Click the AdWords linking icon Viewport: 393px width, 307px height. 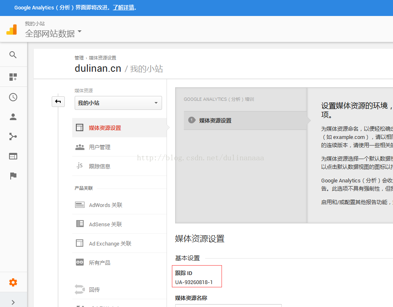tap(80, 205)
